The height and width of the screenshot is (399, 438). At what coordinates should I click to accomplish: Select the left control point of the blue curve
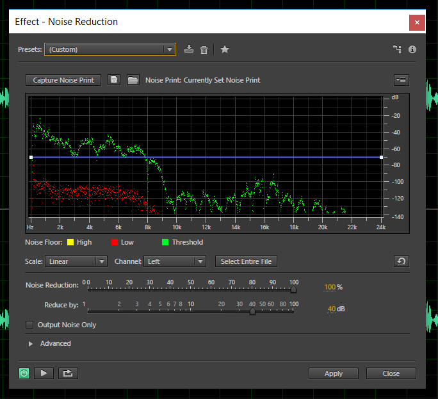point(31,158)
